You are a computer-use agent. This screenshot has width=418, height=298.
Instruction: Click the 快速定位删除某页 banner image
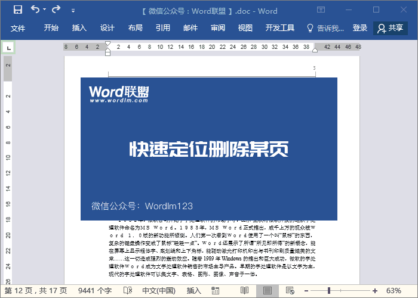click(209, 149)
